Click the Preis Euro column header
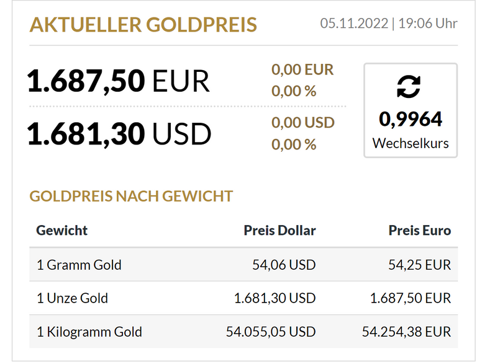 [419, 231]
